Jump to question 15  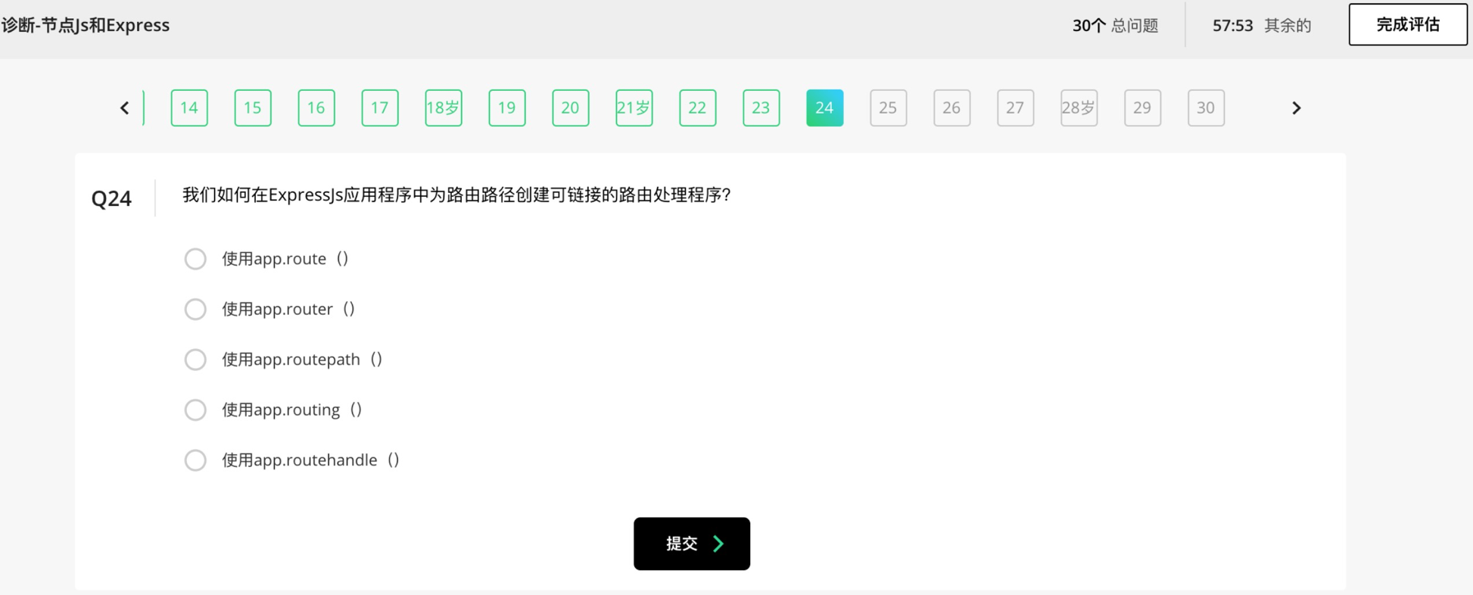coord(253,108)
